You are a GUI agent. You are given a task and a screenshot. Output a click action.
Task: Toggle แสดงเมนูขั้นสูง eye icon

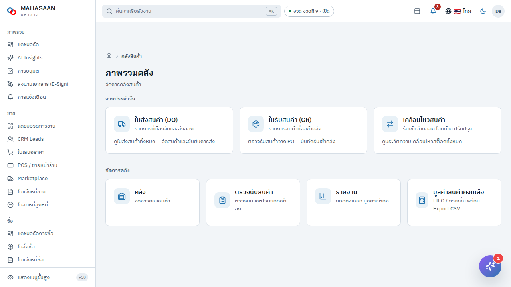(x=10, y=277)
